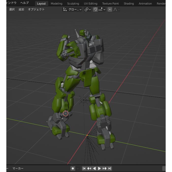
Task: Switch to the UV Editing workspace tab
Action: tap(91, 4)
